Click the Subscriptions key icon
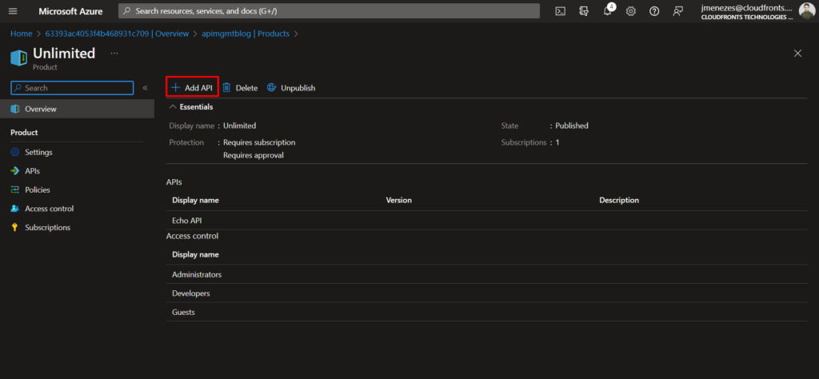819x379 pixels. (x=14, y=228)
